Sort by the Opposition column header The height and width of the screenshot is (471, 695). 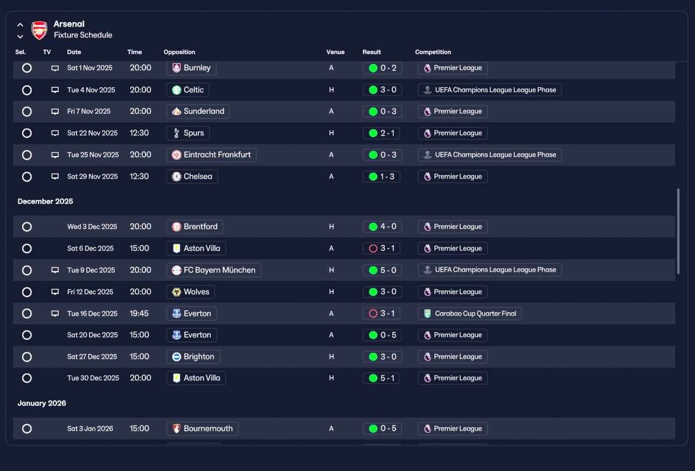point(179,52)
